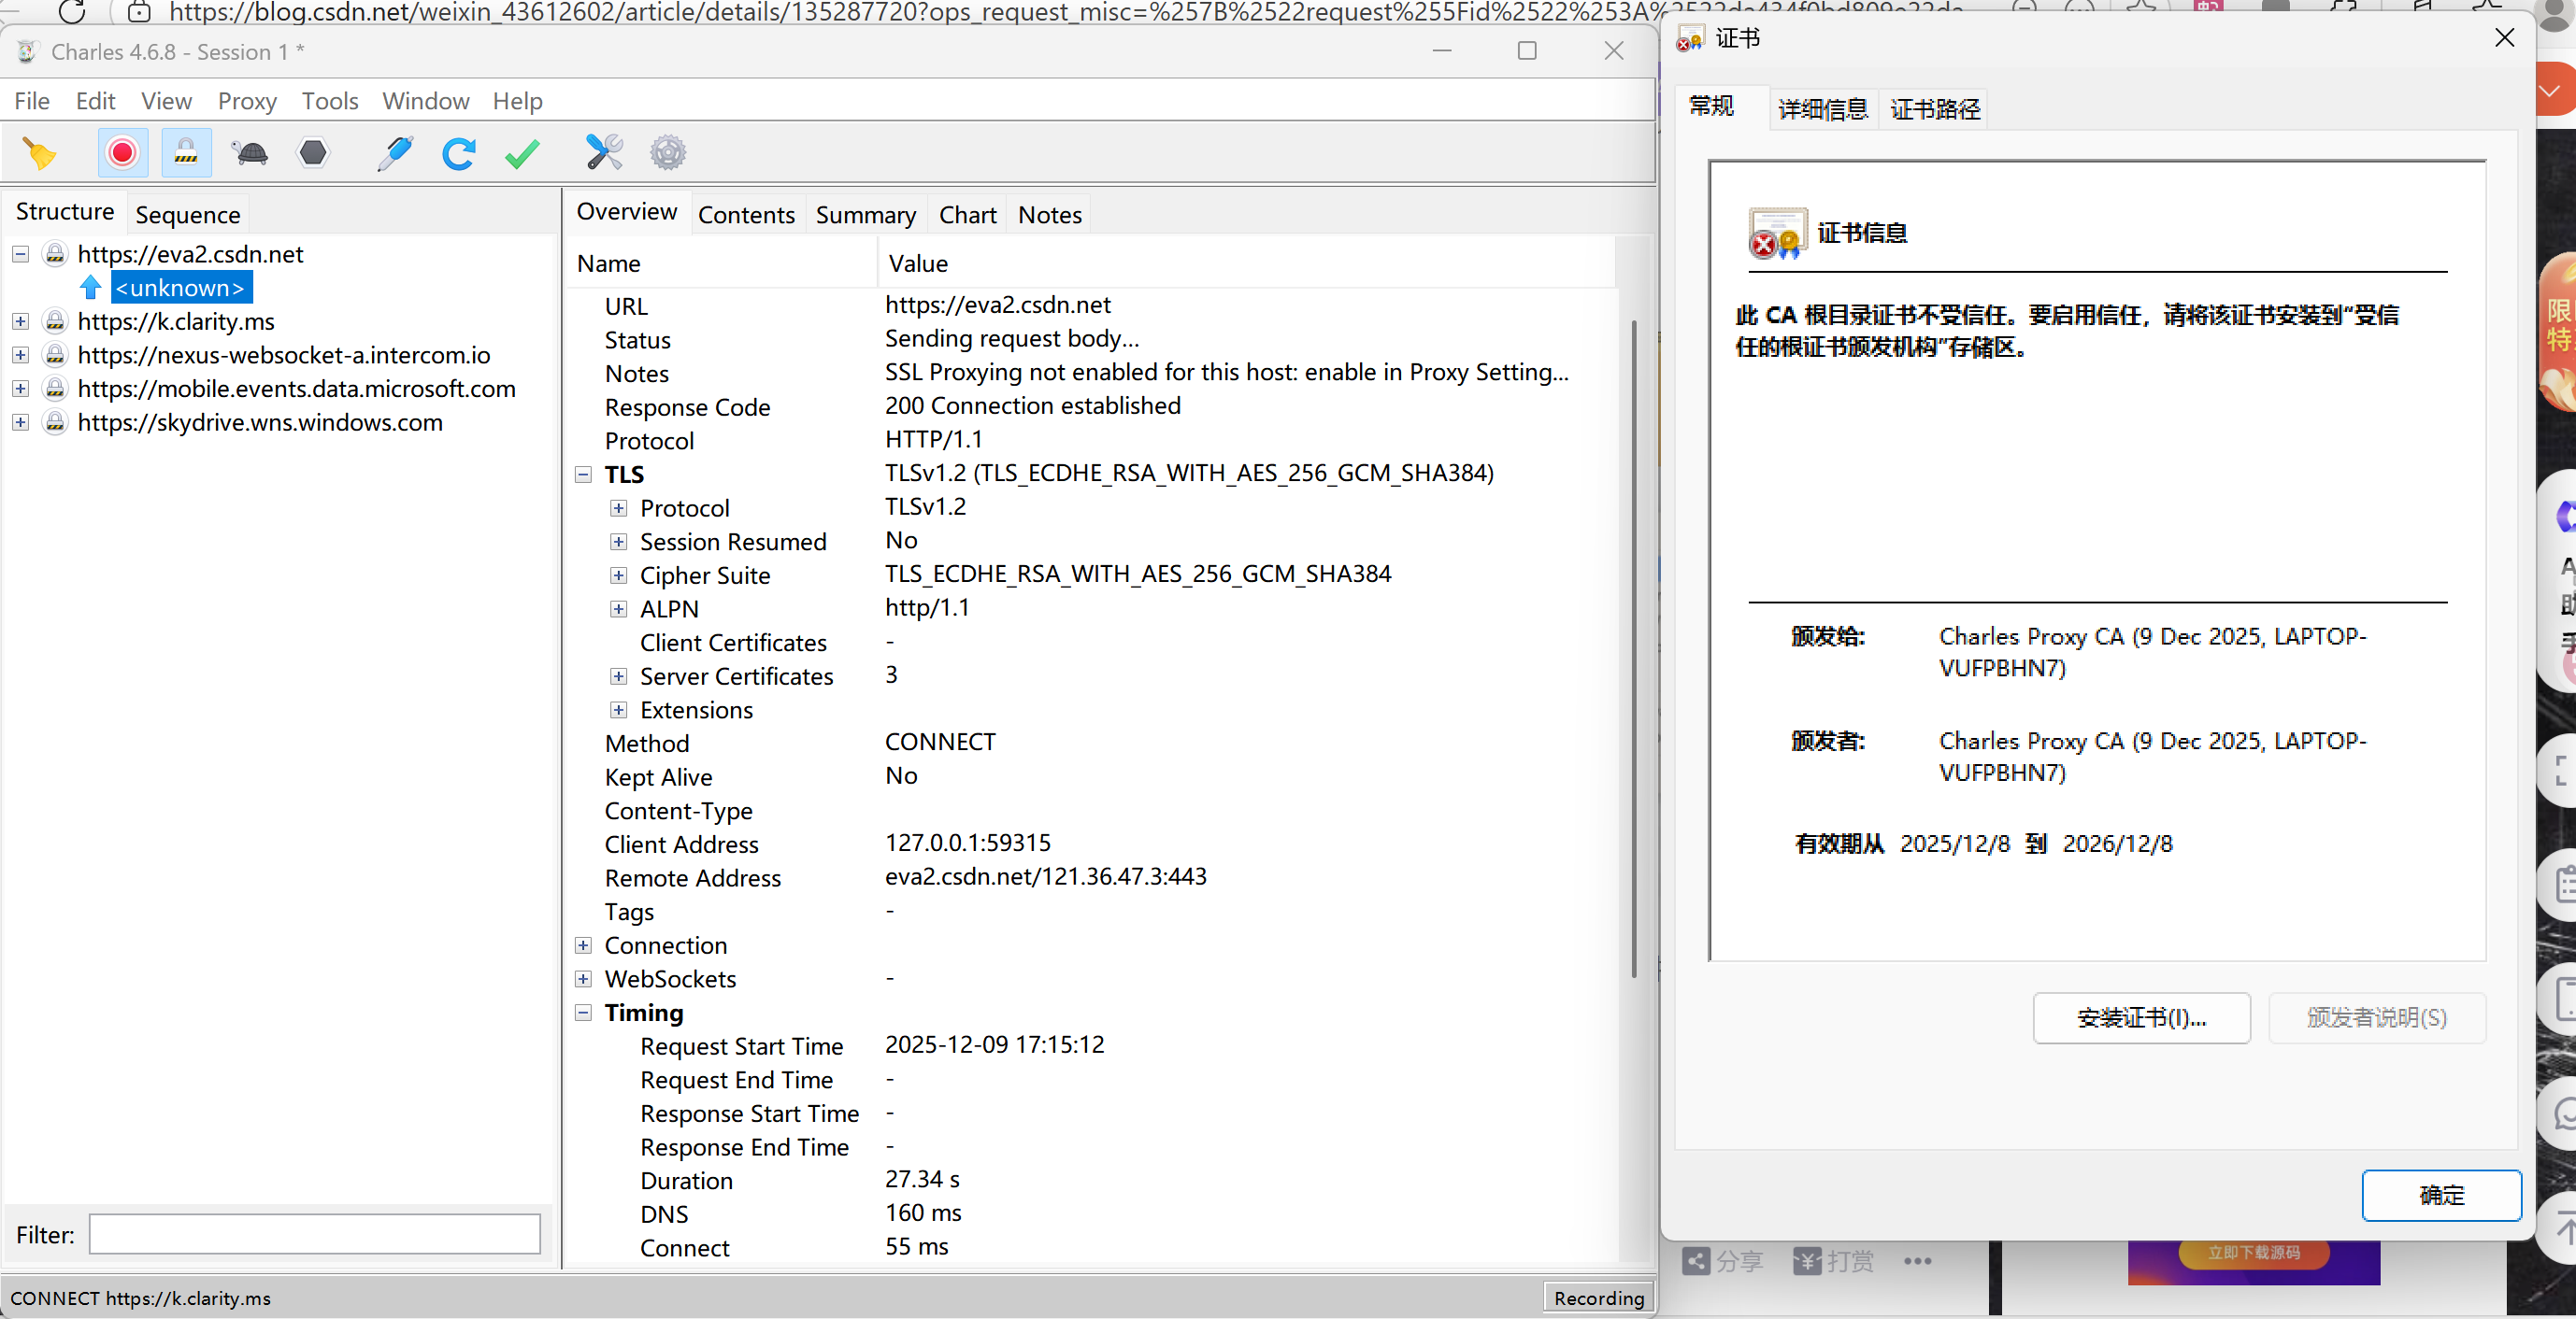
Task: Expand the skydrive.wns.windows.com node
Action: (x=20, y=422)
